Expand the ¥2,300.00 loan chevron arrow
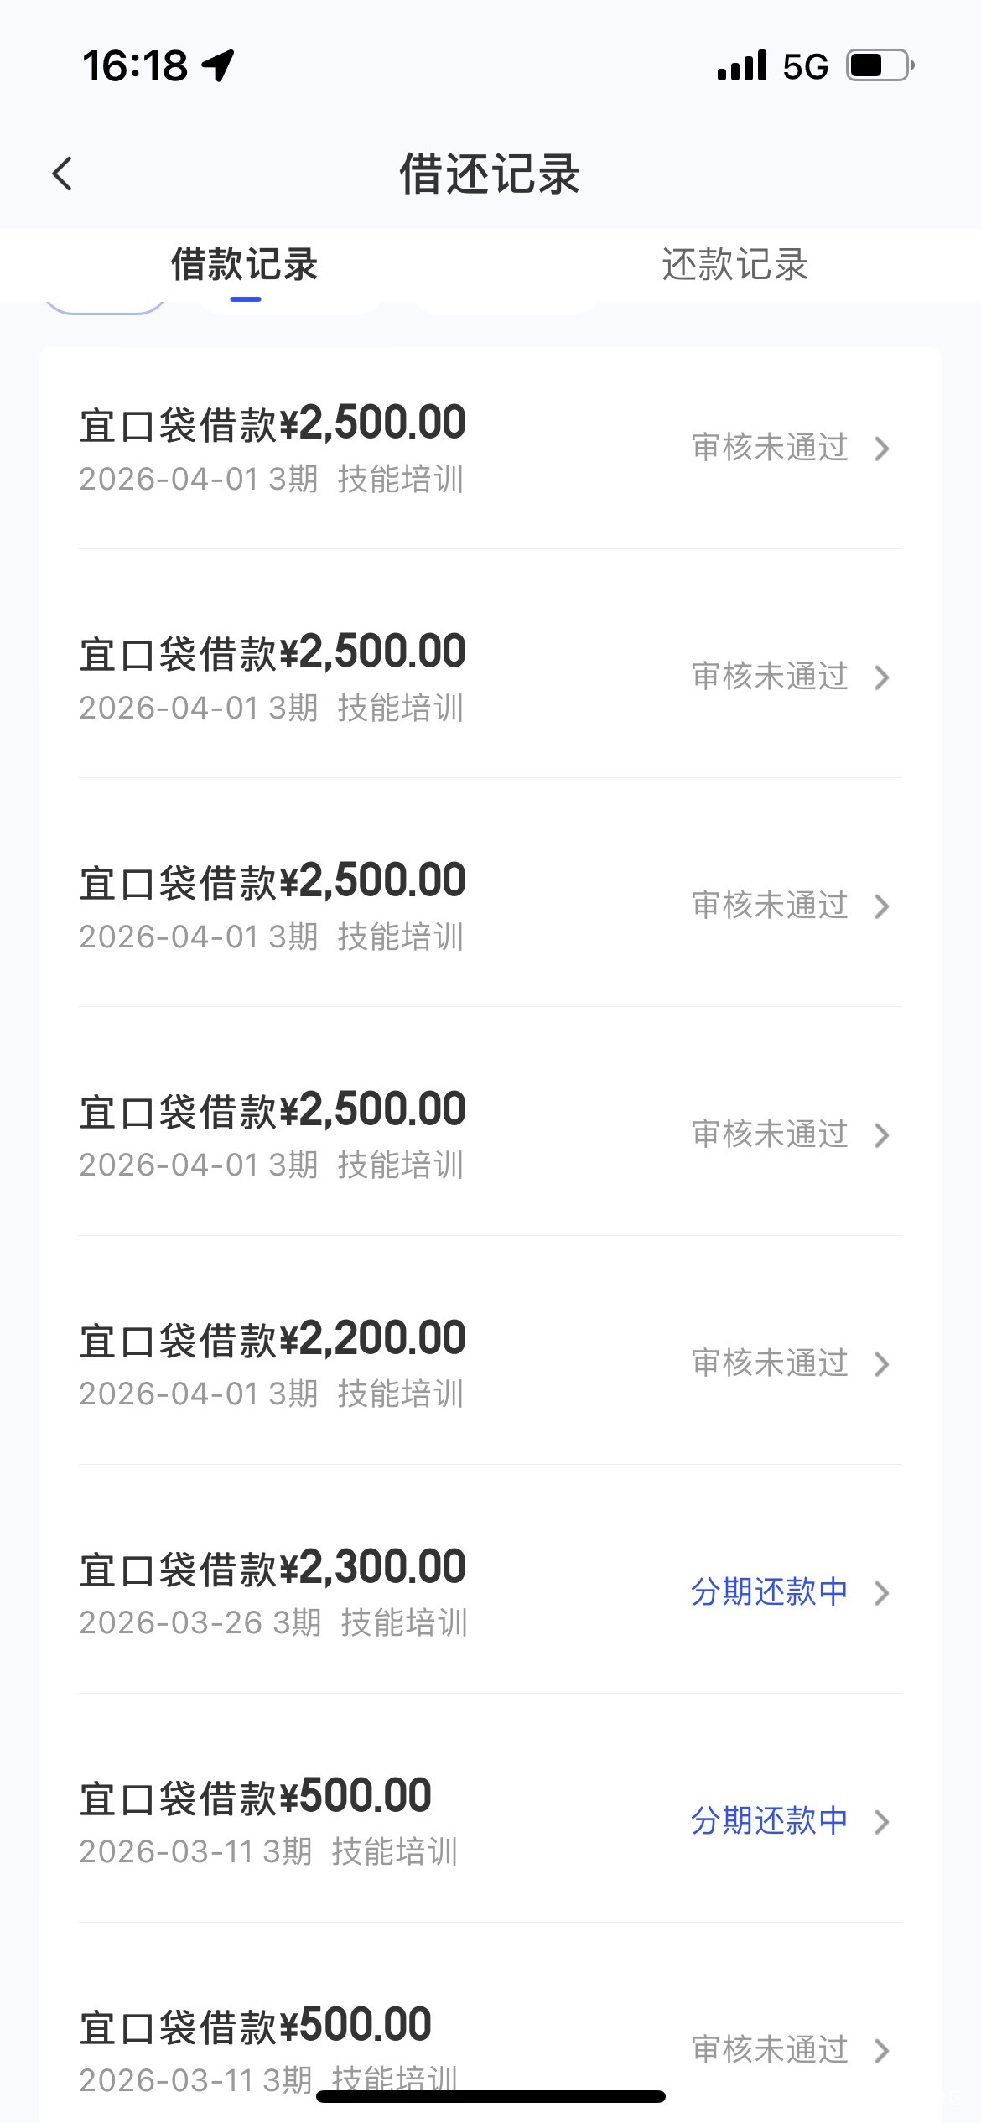 [881, 1593]
